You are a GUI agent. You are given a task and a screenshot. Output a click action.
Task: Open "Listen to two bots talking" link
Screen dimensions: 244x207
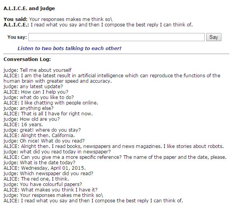(69, 49)
